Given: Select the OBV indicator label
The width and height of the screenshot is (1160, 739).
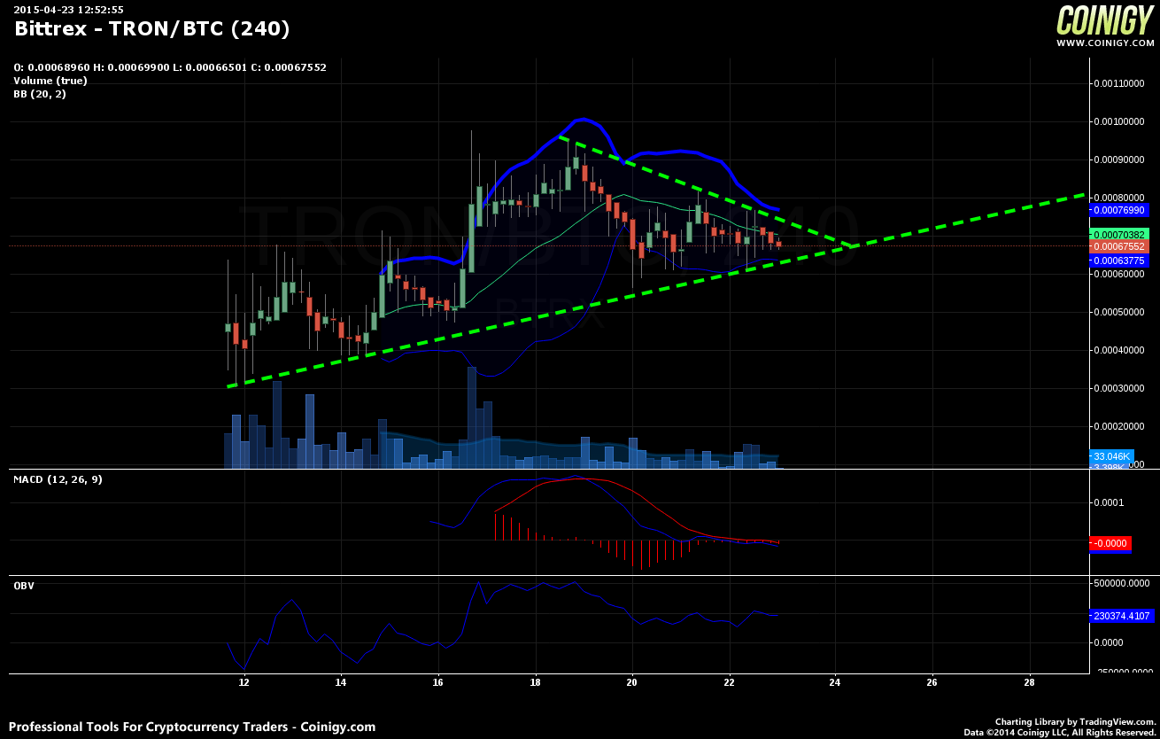Looking at the screenshot, I should pos(23,586).
